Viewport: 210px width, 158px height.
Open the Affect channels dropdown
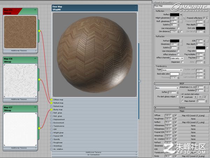click(177, 58)
